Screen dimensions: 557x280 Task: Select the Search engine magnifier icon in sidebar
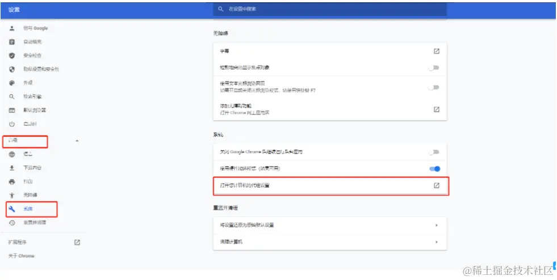pyautogui.click(x=12, y=96)
